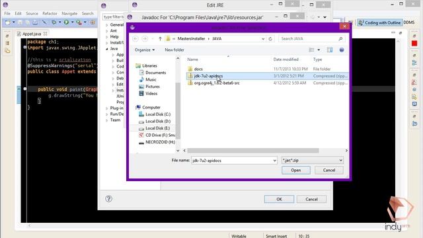Select Computer in the navigation pane
This screenshot has width=423, height=238.
(x=148, y=107)
